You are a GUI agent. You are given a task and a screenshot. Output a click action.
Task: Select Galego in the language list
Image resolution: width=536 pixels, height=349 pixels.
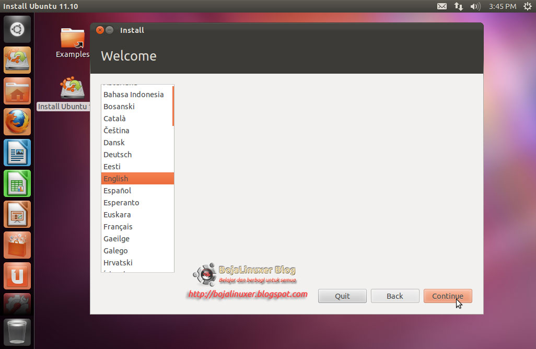[x=137, y=251]
